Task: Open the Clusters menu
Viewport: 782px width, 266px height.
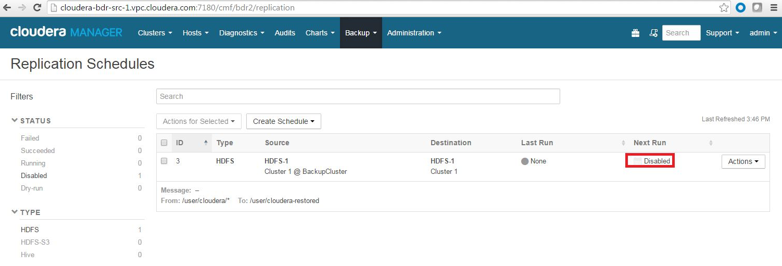Action: pyautogui.click(x=155, y=33)
